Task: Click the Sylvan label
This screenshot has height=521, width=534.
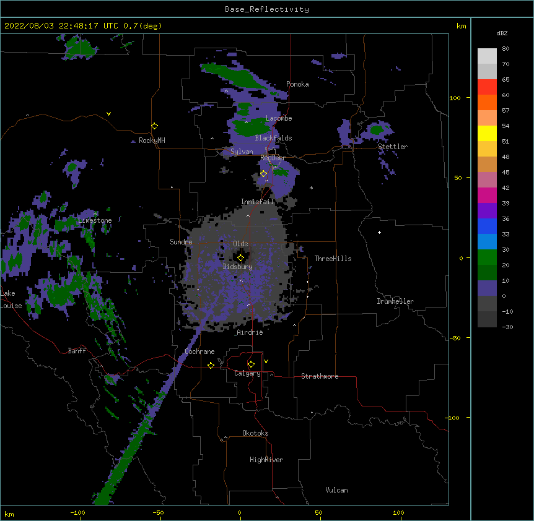Action: [242, 152]
